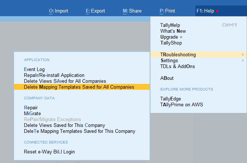Open the Export menu in top bar
Screen dimensions: 247x163
(x=95, y=11)
